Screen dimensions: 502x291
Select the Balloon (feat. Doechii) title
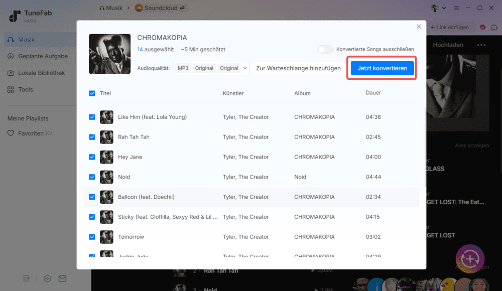[146, 197]
